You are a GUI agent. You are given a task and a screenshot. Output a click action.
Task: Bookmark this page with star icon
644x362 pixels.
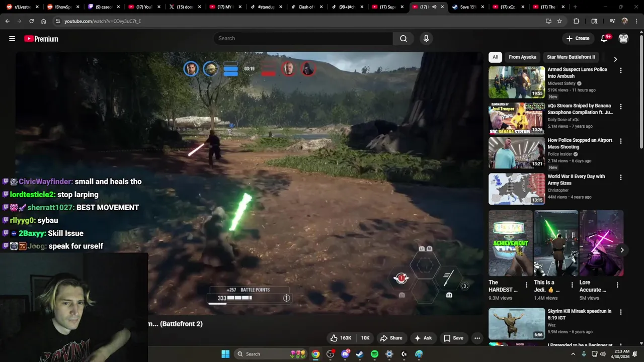[x=559, y=21]
